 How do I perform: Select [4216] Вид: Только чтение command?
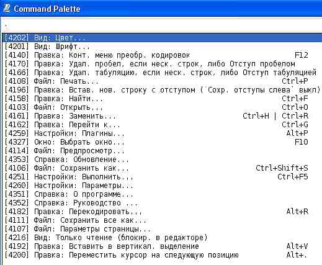163,238
